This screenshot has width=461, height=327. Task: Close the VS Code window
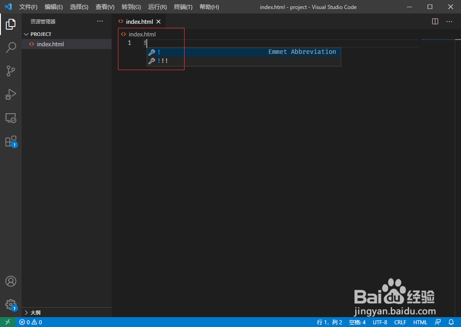click(450, 7)
